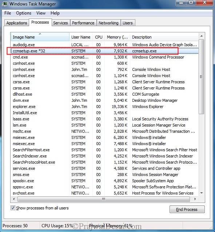Screen dimensions: 215x232
Task: Open the View menu
Action: click(41, 13)
